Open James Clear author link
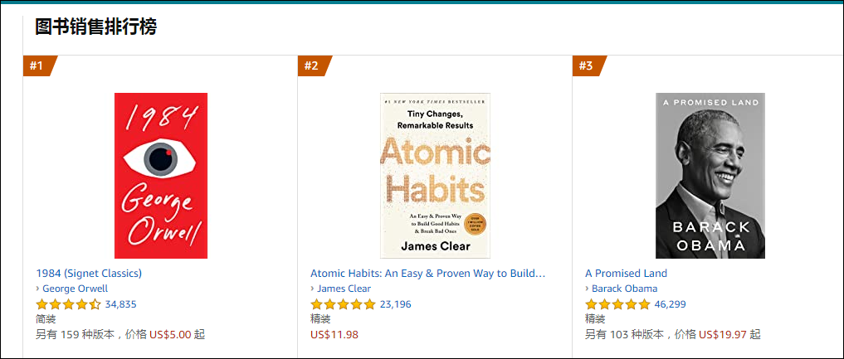 point(344,289)
